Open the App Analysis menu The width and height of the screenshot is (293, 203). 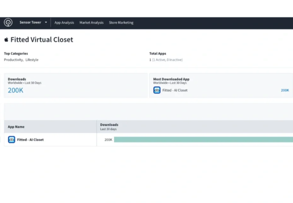point(64,23)
